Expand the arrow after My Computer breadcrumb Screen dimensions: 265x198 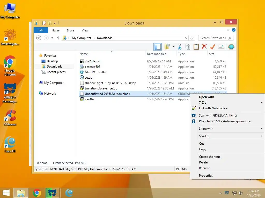[94, 38]
